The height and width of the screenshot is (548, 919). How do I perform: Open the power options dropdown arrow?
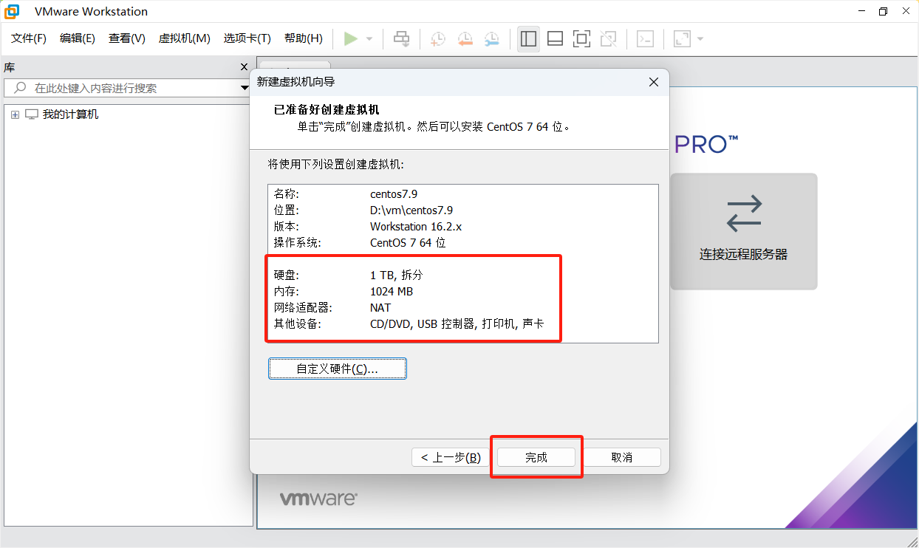(x=369, y=39)
